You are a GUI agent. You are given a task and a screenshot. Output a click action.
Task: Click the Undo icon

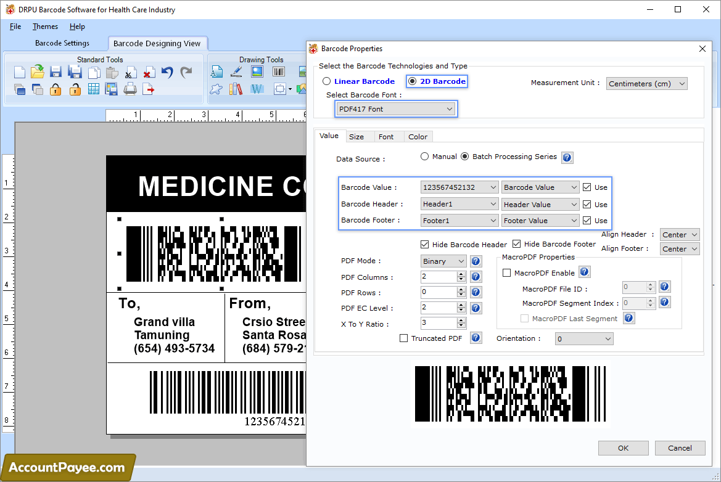point(167,71)
